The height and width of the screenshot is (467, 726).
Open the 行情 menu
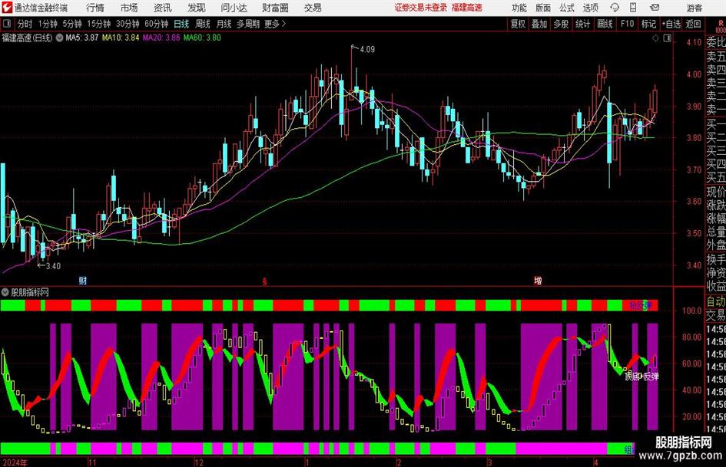click(x=95, y=8)
